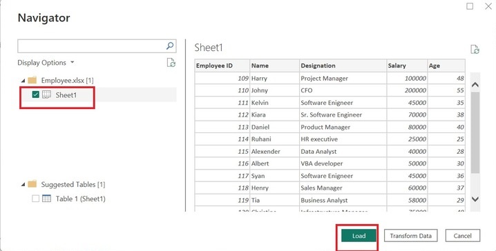The image size is (496, 251).
Task: Click the Alexender name cell
Action: [x=274, y=151]
